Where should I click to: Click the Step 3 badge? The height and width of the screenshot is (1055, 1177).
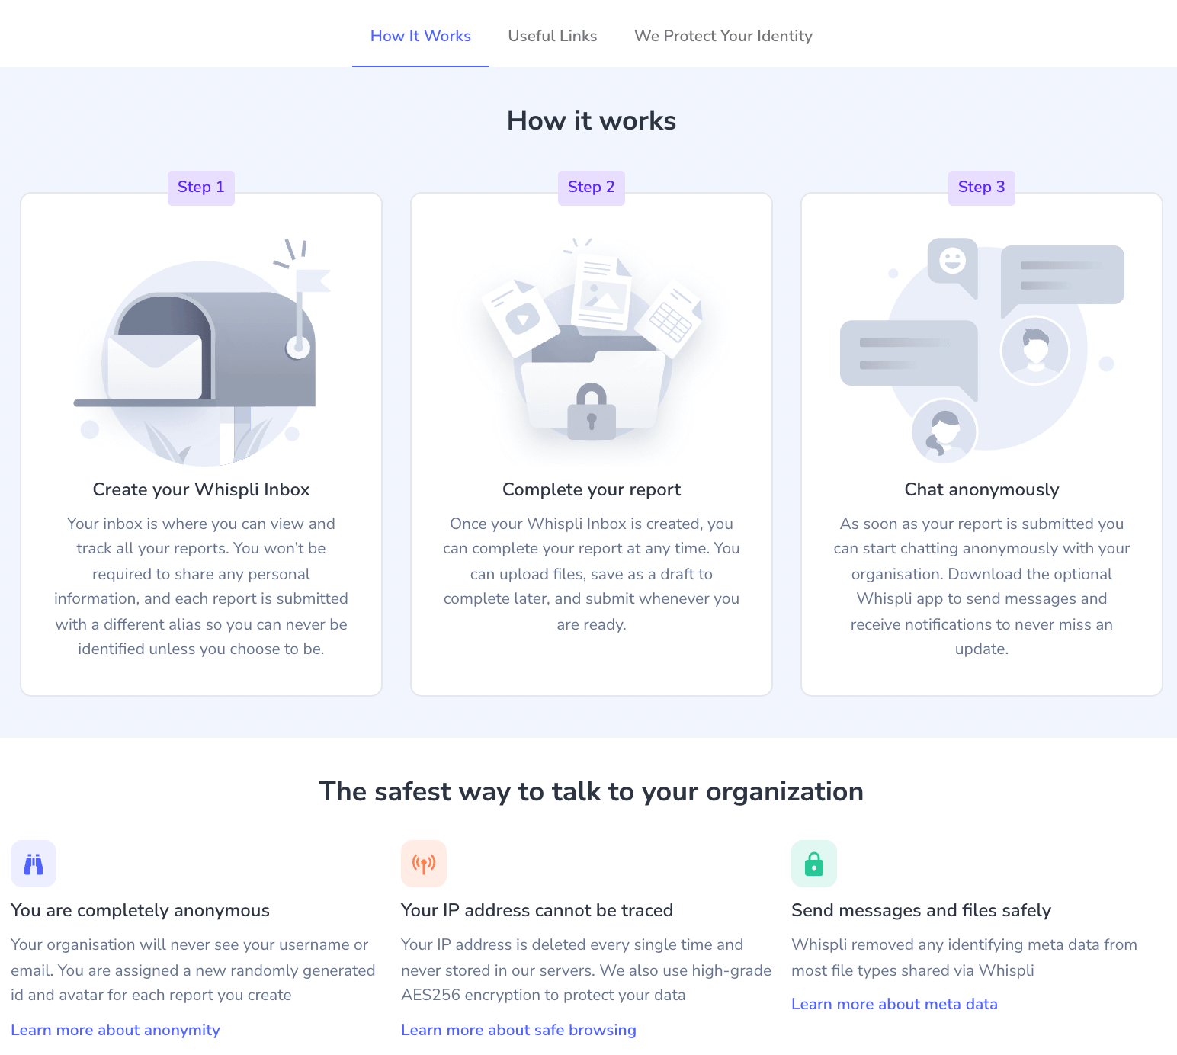click(982, 188)
